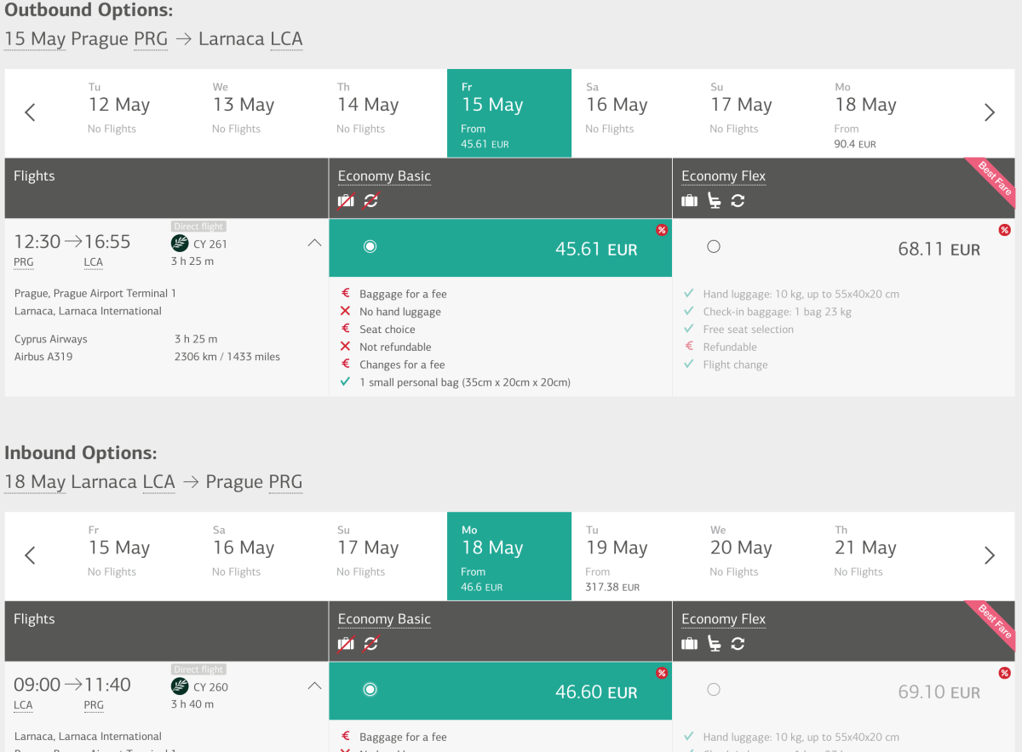Viewport: 1022px width, 752px height.
Task: Choose Tu 19 May inbound date tab
Action: (617, 556)
